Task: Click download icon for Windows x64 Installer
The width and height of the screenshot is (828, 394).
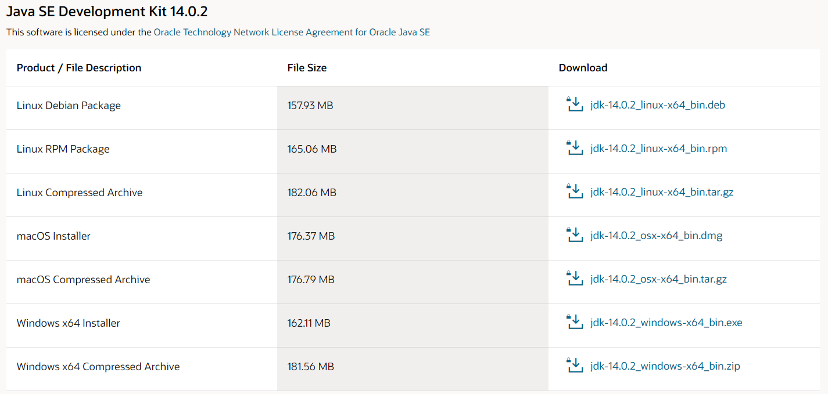Action: pos(574,322)
